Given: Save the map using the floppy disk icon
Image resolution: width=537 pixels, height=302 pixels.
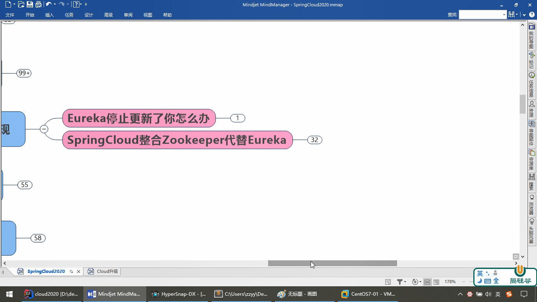Looking at the screenshot, I should coord(30,4).
